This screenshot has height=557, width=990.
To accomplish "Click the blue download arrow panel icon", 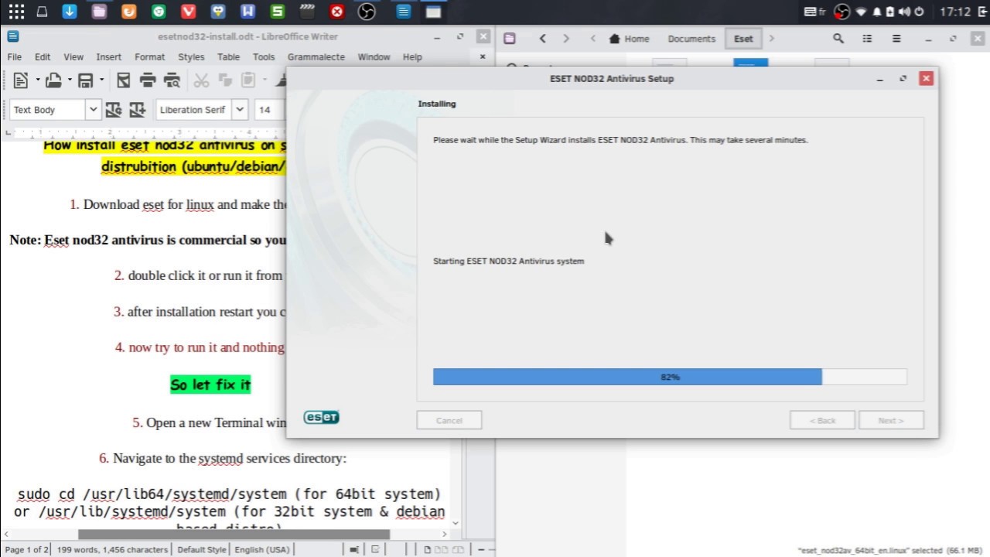I will (x=70, y=12).
